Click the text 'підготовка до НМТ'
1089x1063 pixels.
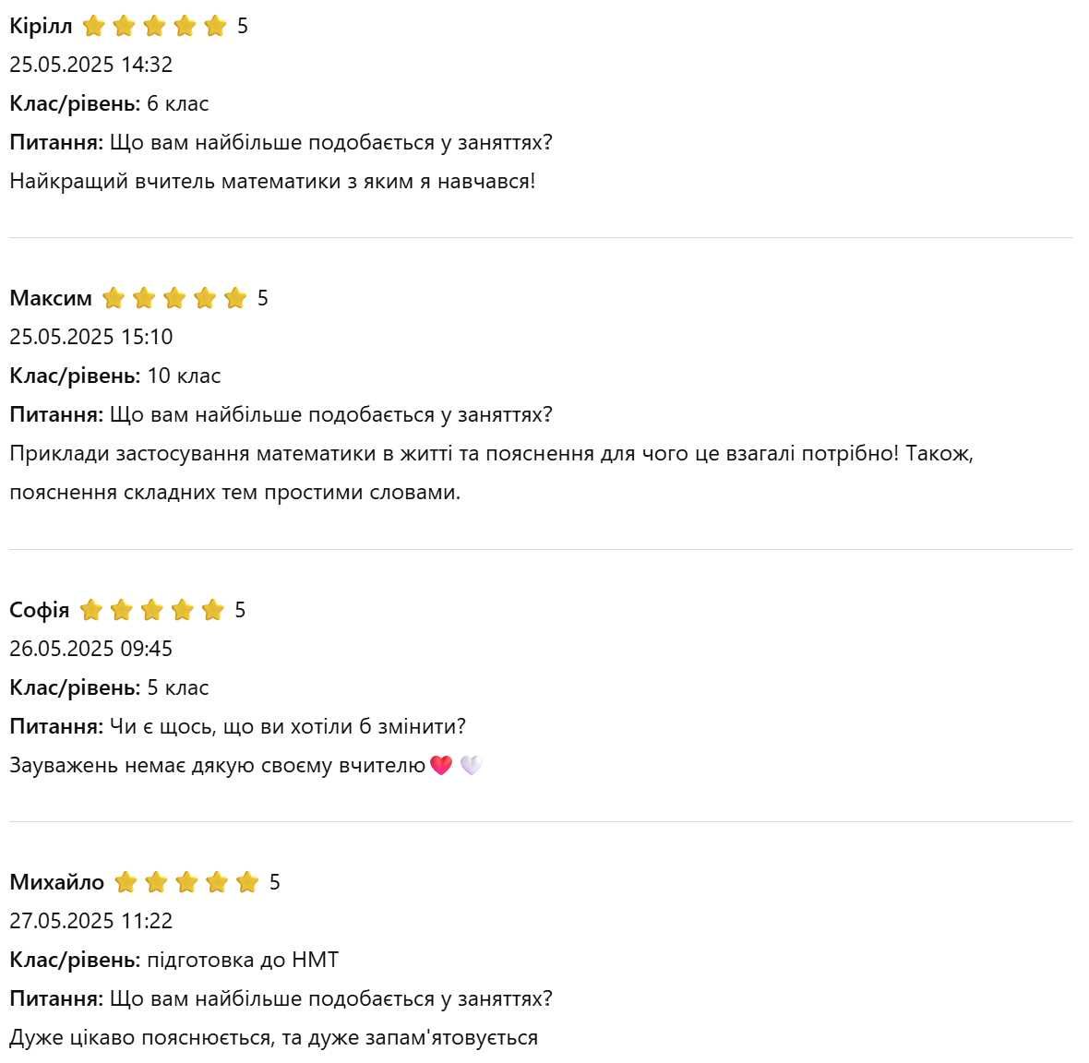pos(243,960)
